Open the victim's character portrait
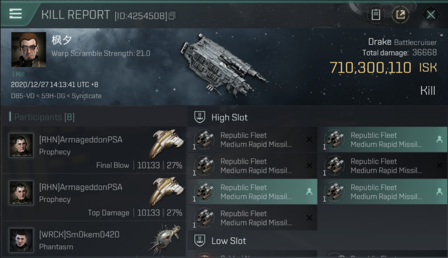 [29, 50]
